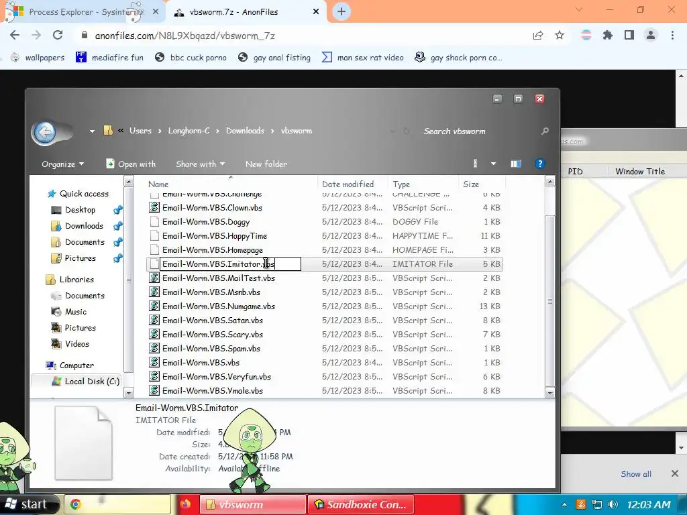
Task: Reload the AnonFiles page
Action: (x=58, y=36)
